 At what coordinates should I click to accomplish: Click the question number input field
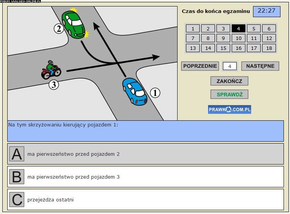(230, 66)
